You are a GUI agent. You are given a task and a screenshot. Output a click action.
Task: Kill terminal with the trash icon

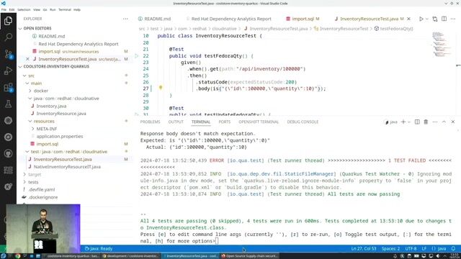pos(426,122)
